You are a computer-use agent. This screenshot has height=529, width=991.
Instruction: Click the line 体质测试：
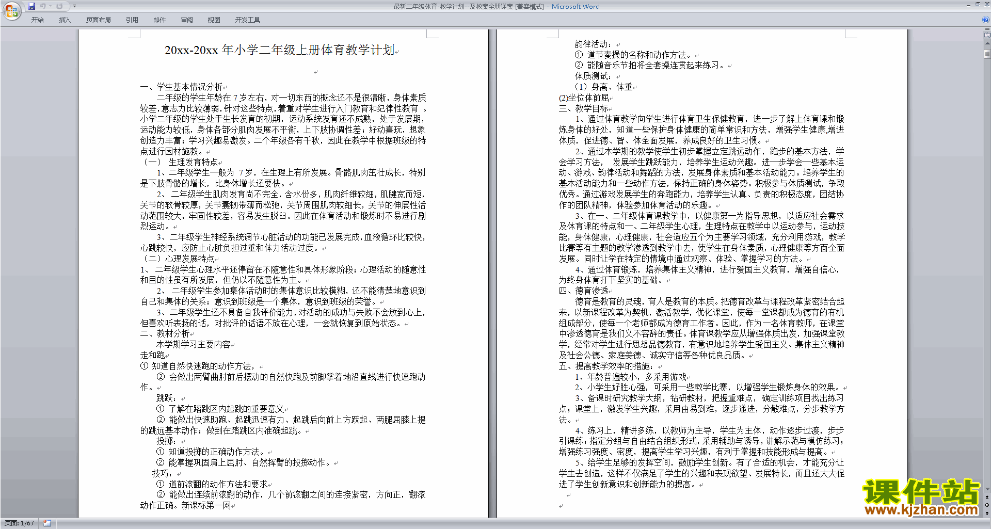coord(594,76)
